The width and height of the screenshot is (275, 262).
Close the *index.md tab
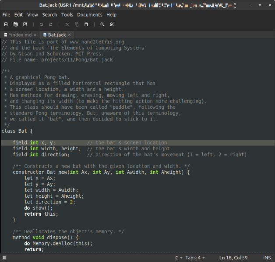[35, 35]
